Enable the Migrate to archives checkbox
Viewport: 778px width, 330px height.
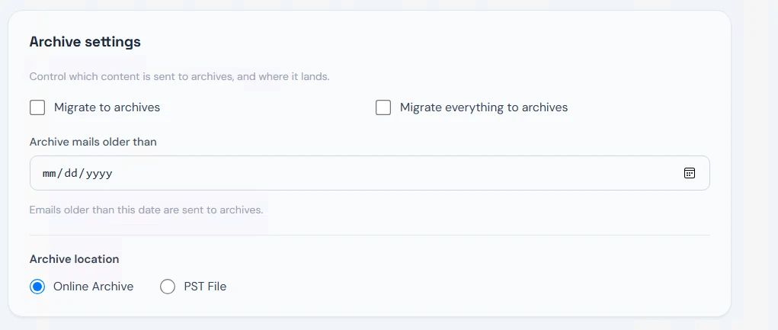[37, 107]
